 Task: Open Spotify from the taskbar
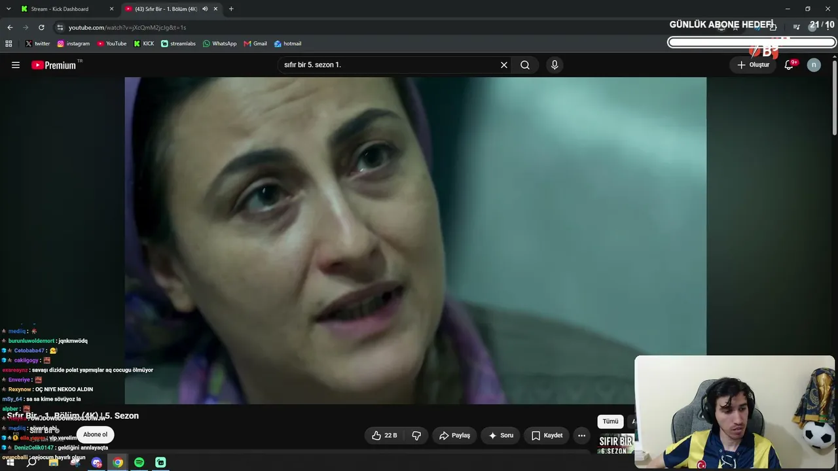click(x=139, y=462)
